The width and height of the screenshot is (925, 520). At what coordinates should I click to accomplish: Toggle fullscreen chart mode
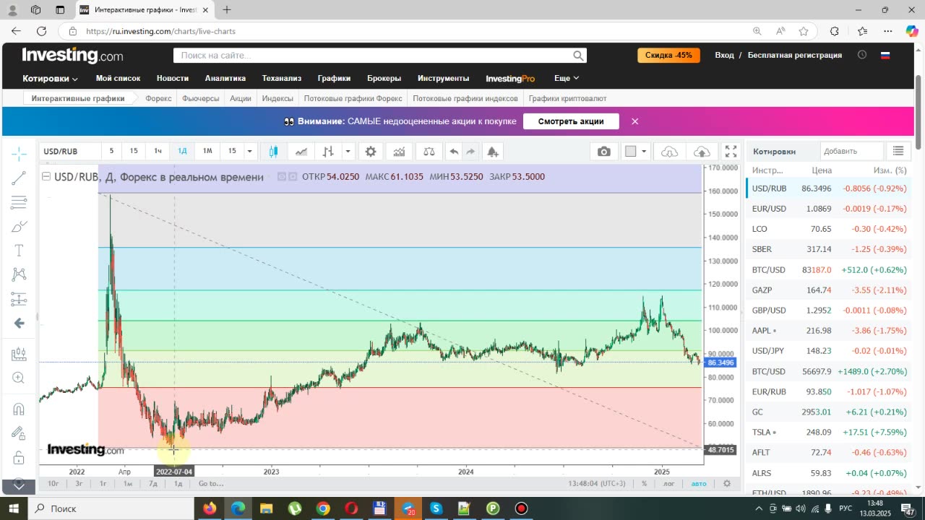pos(731,152)
